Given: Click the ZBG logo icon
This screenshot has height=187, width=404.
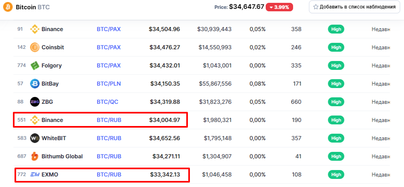Looking at the screenshot, I should pos(35,102).
